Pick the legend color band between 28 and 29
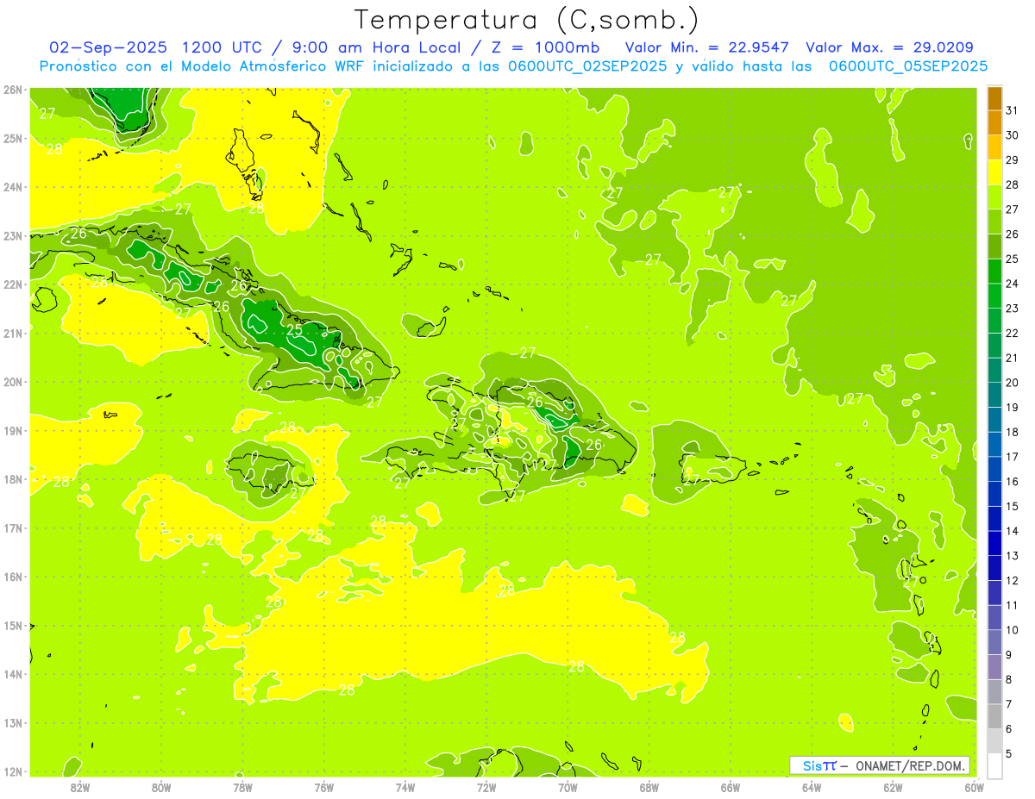The image size is (1035, 799). tap(994, 172)
